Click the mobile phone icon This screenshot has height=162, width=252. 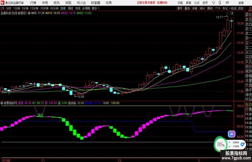[220, 3]
